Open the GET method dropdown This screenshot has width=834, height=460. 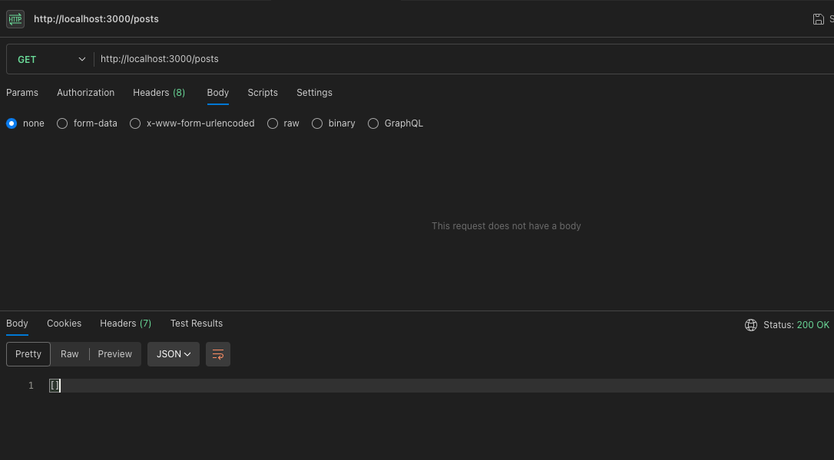pyautogui.click(x=51, y=59)
